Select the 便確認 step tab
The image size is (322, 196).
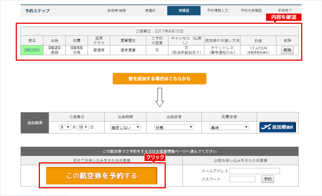tap(184, 11)
